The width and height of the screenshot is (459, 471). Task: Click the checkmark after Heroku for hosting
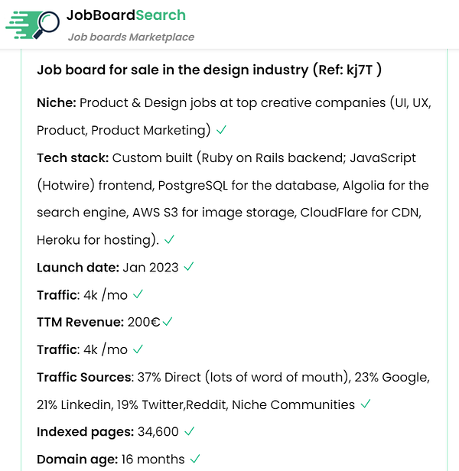[x=169, y=239]
